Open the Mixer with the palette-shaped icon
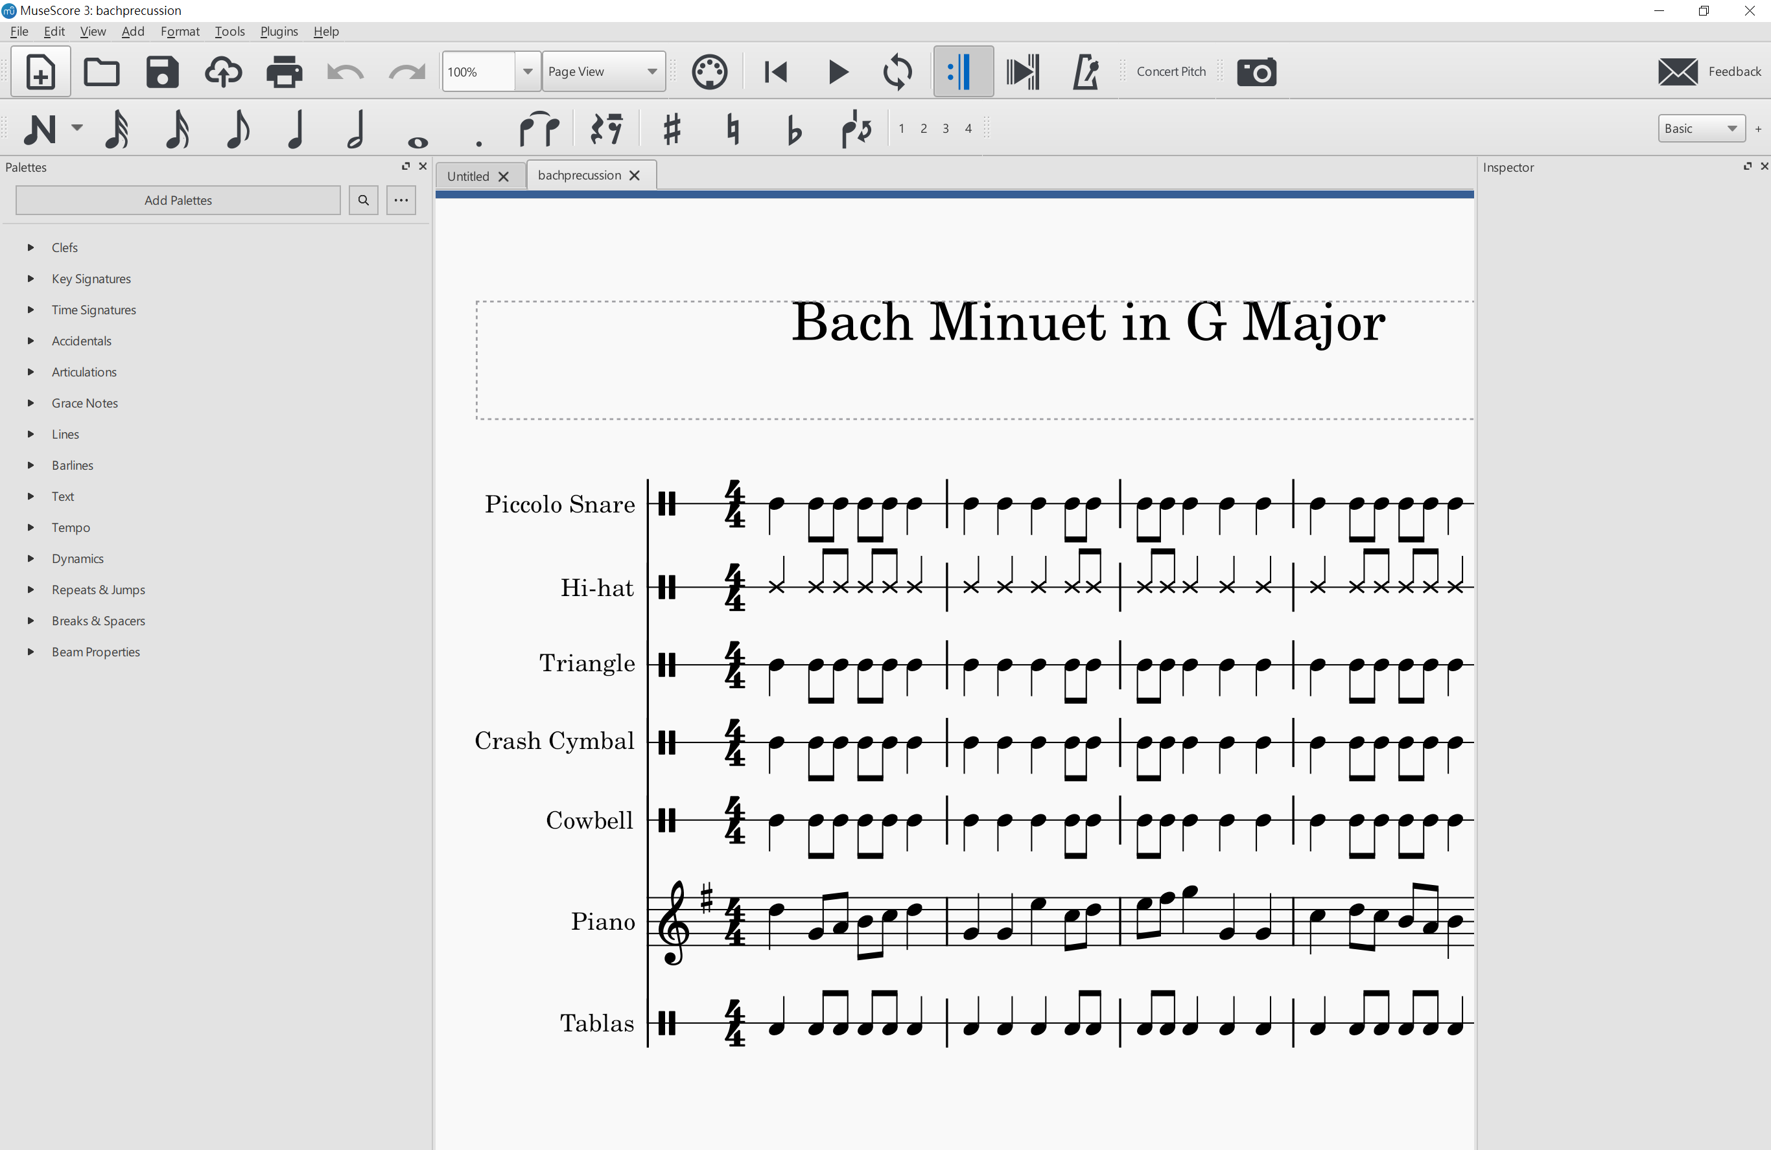Viewport: 1771px width, 1150px height. (x=709, y=72)
